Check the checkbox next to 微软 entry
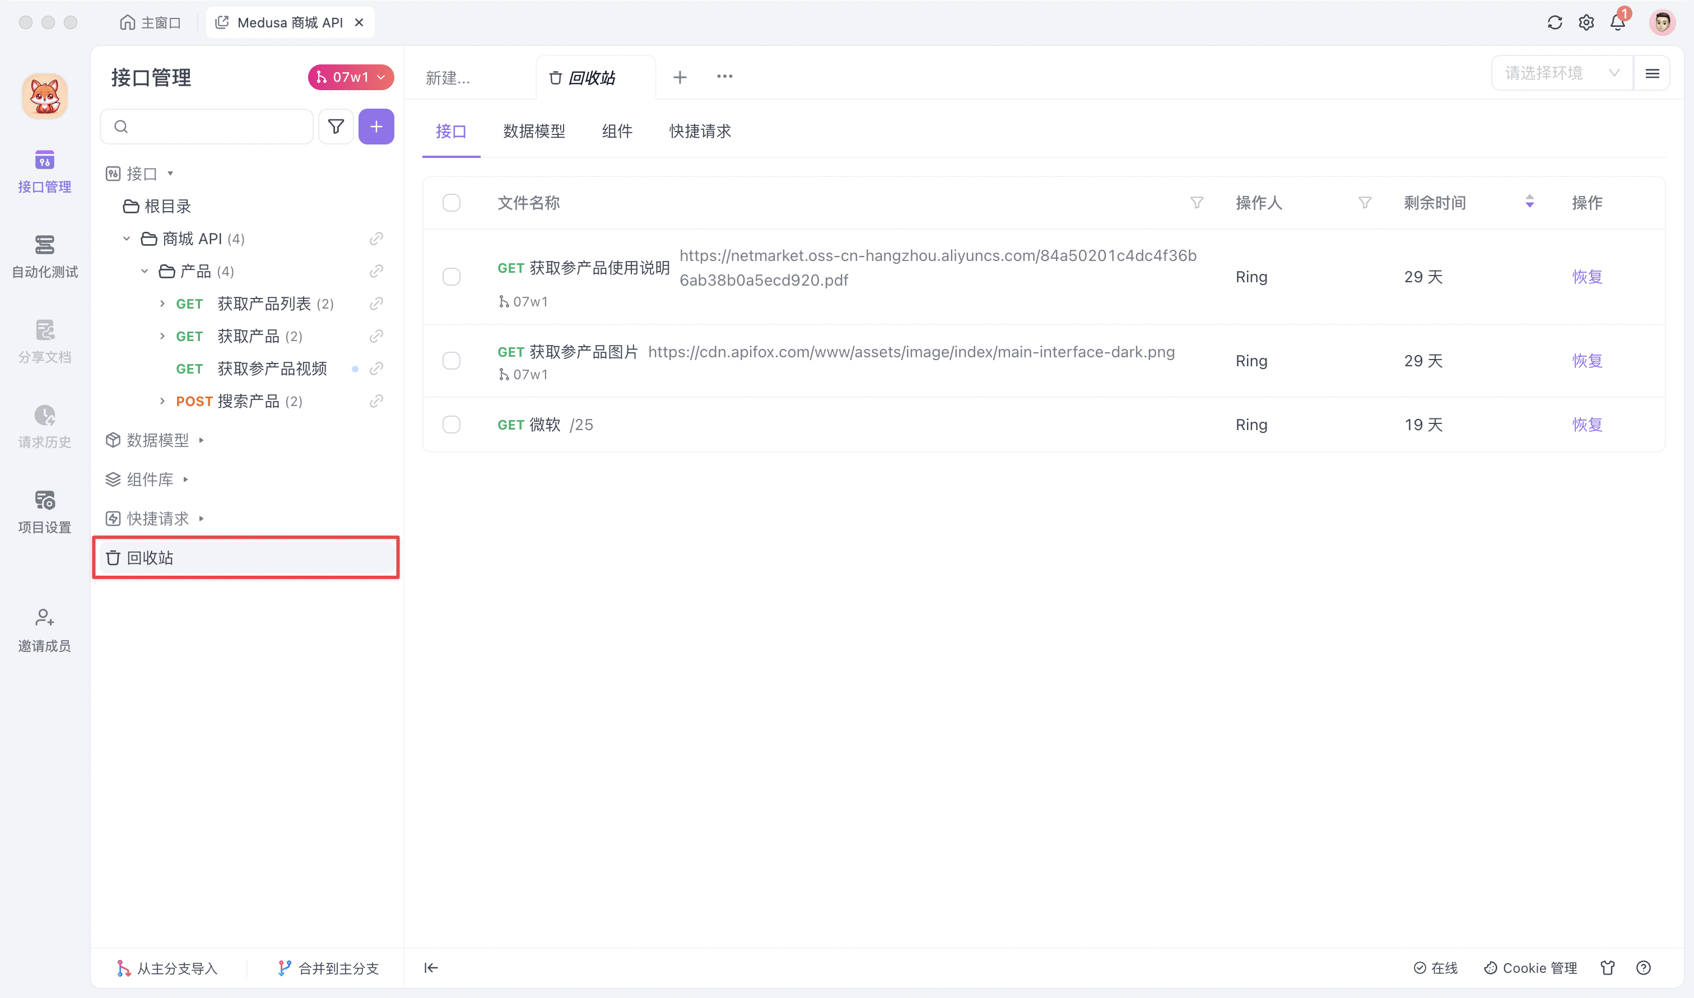 tap(452, 425)
